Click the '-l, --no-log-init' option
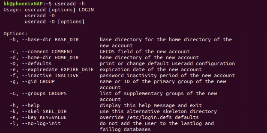 pyautogui.click(x=35, y=123)
